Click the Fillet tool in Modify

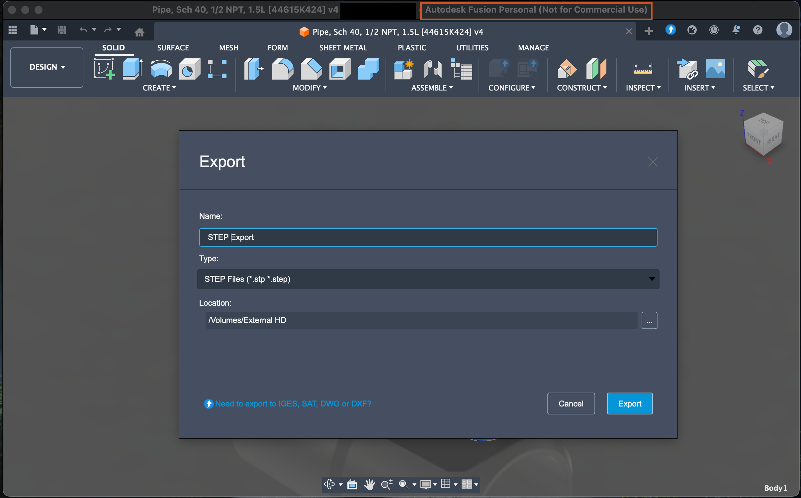point(282,69)
